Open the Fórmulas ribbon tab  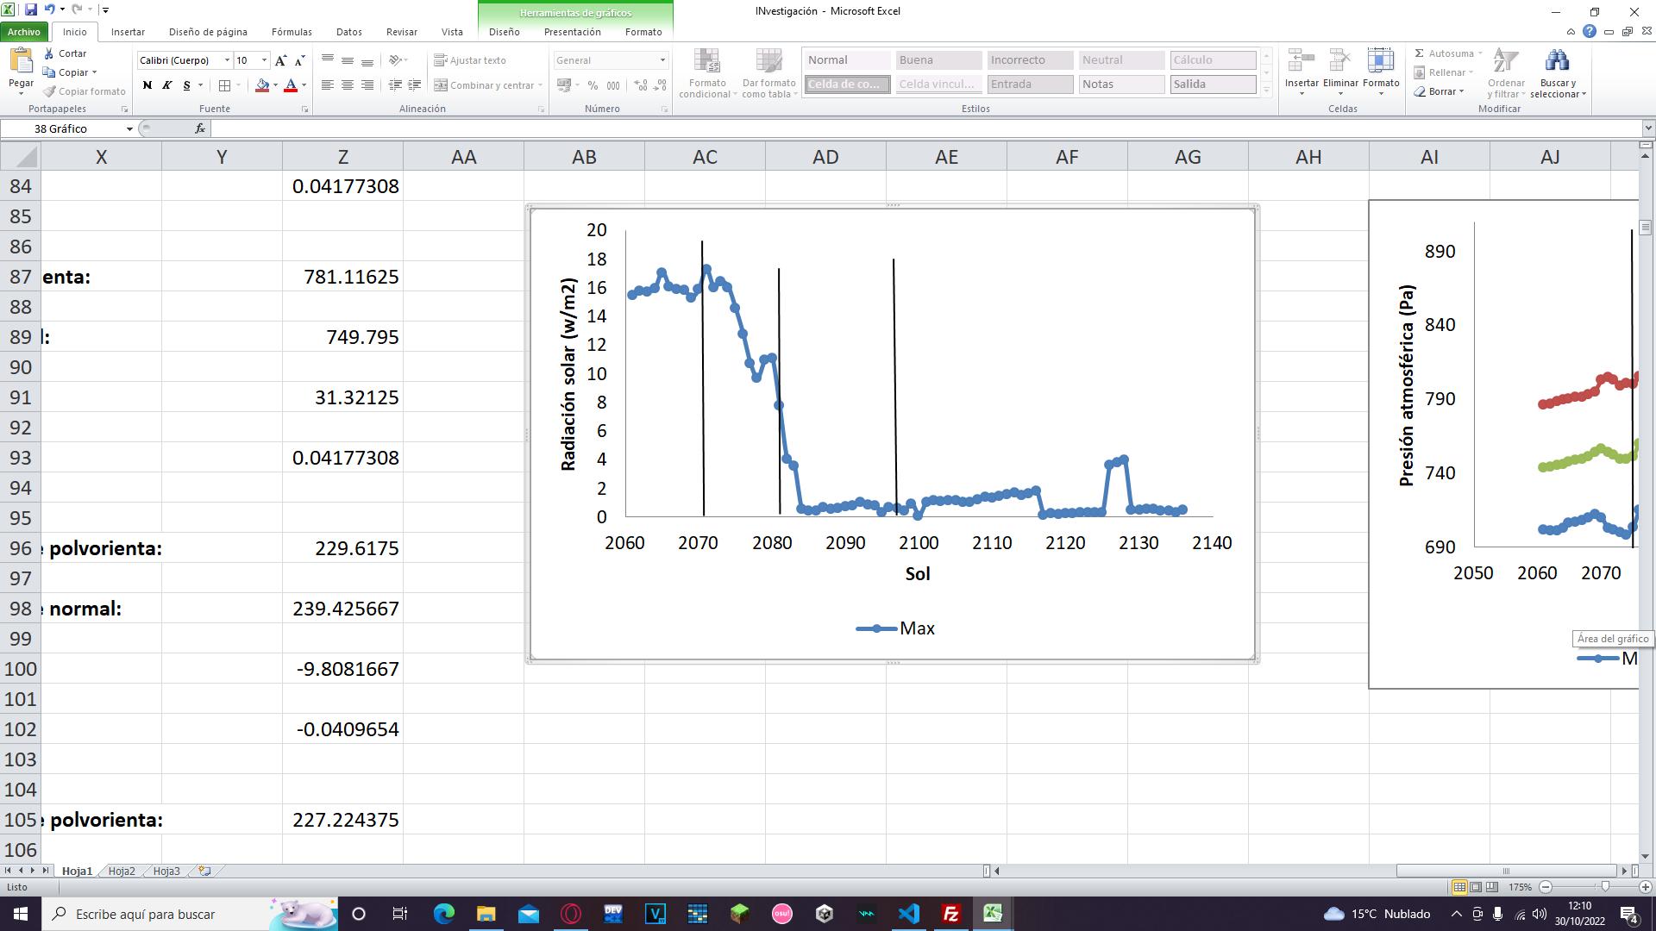292,32
